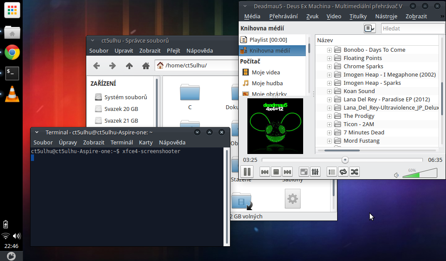Open Terminal Úpravy menu
Screen dimensions: 446x261
[68, 143]
